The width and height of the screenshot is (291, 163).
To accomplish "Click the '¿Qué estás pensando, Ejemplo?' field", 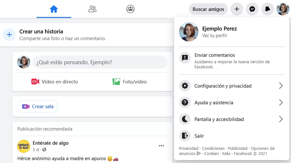I will point(100,62).
